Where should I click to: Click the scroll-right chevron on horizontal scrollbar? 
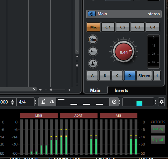click(x=34, y=89)
